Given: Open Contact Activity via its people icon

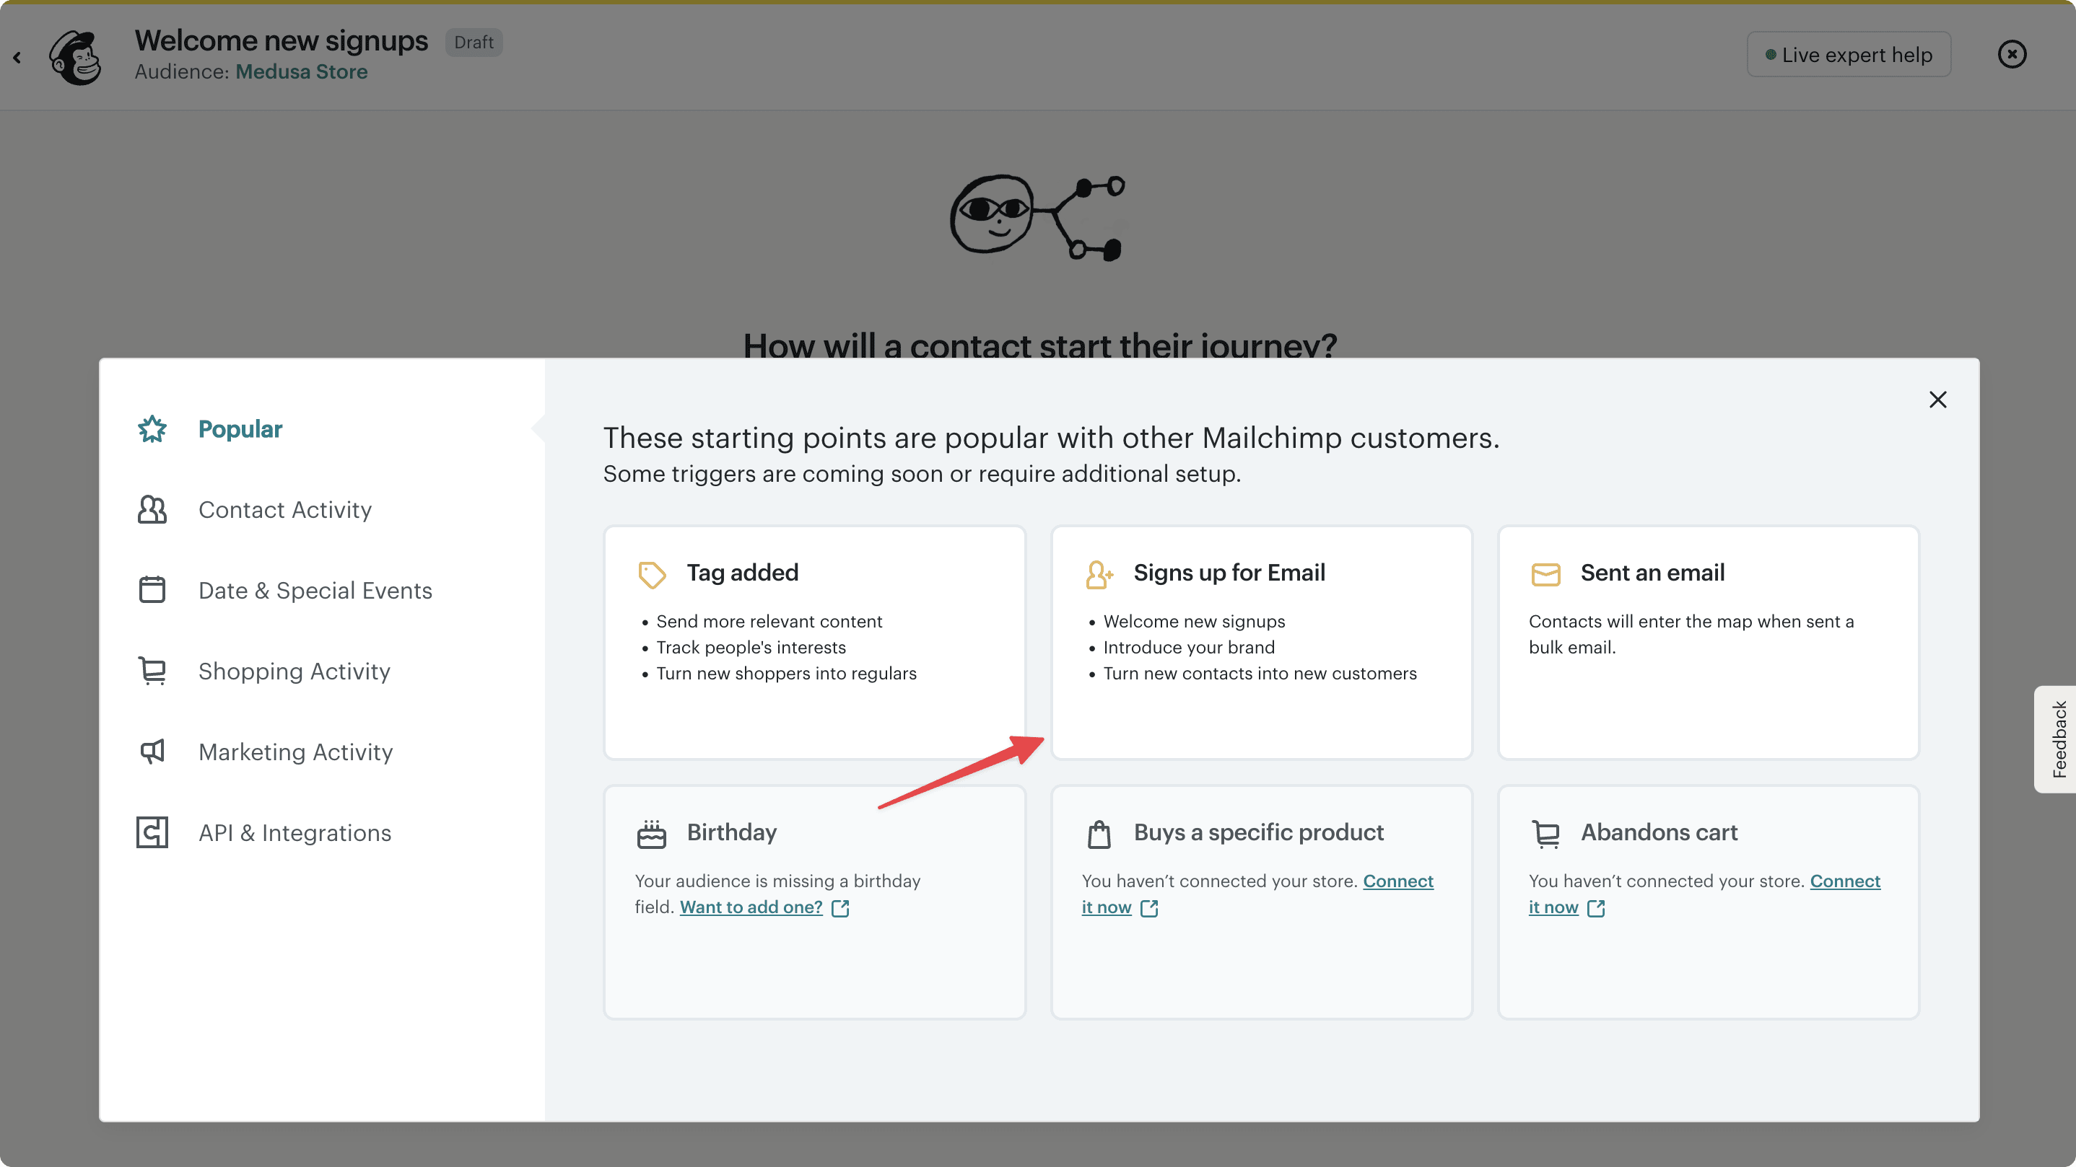Looking at the screenshot, I should [152, 509].
